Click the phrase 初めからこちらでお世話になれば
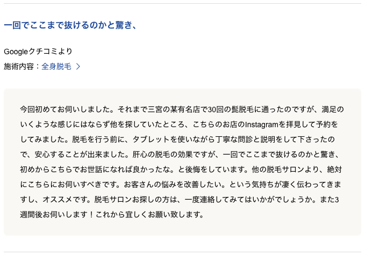 [76, 170]
